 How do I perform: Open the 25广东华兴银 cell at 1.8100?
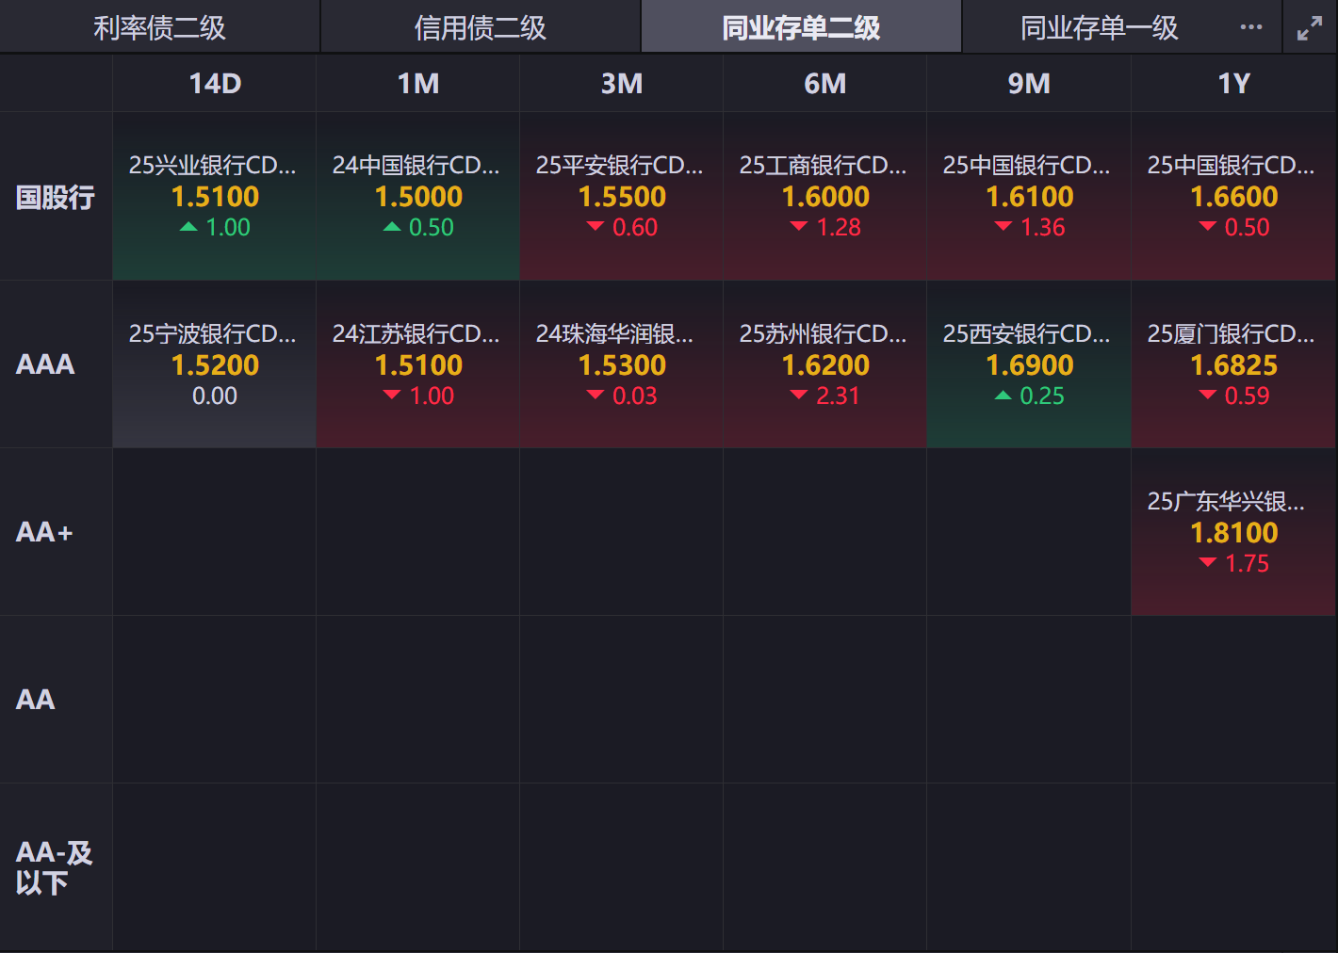(1233, 532)
